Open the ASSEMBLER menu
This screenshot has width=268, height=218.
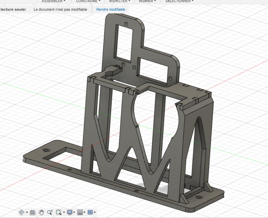coord(53,1)
